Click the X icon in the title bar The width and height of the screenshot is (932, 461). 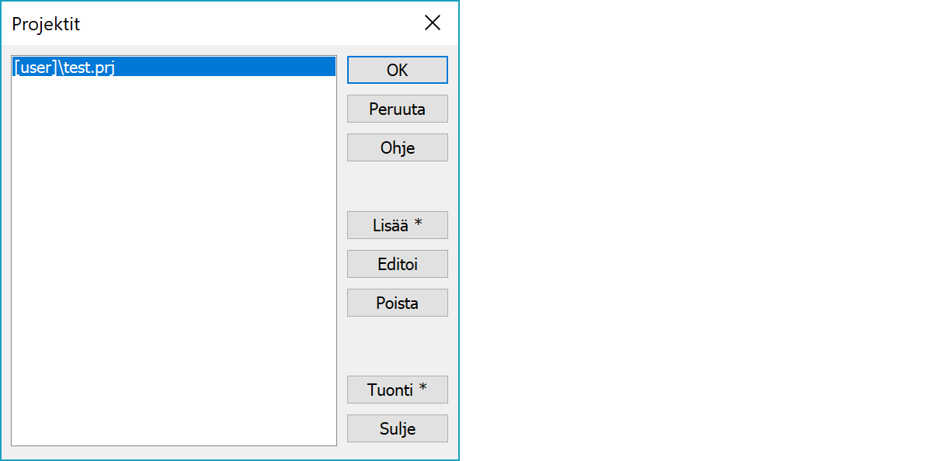coord(433,23)
